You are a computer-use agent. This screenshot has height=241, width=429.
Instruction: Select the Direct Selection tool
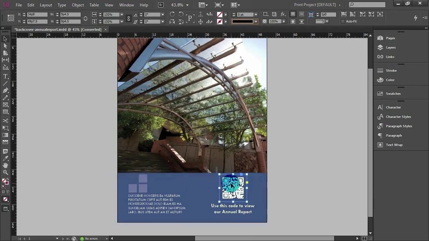5,46
